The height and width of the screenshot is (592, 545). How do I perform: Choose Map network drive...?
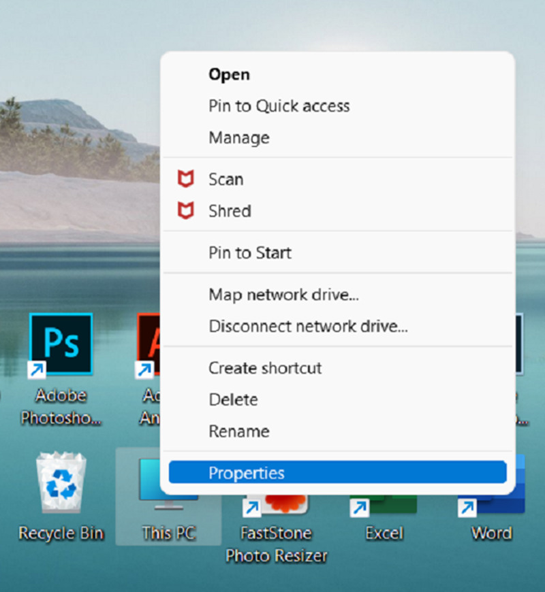click(283, 295)
